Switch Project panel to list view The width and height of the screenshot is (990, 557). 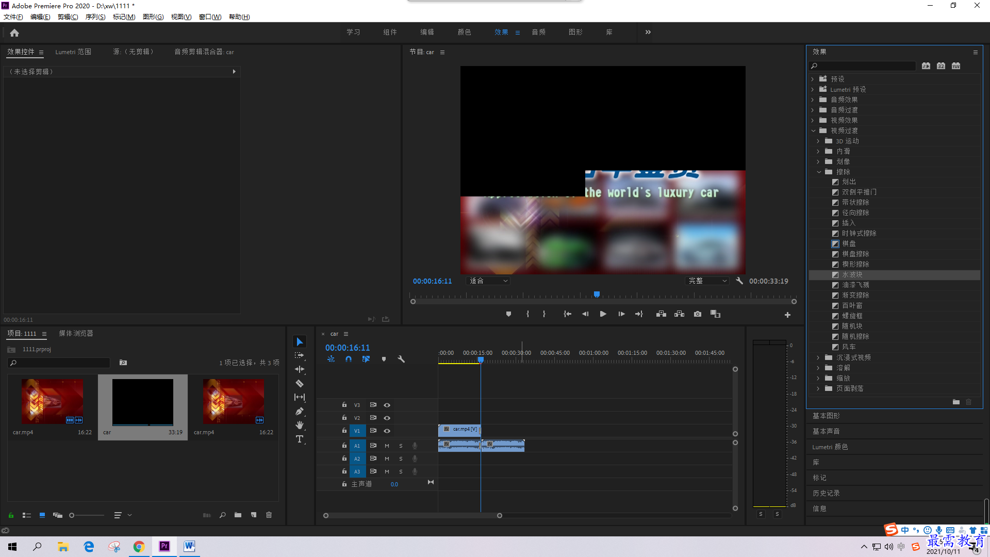tap(27, 515)
